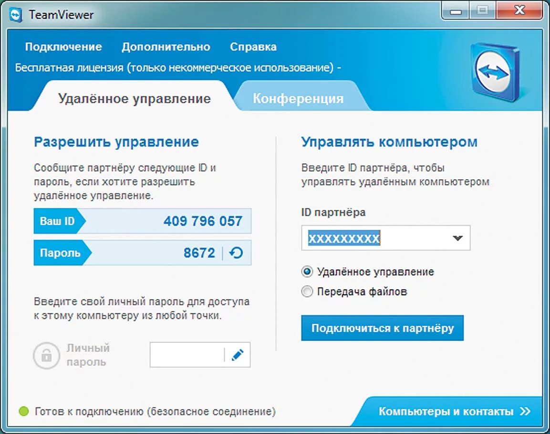Click the green ready status indicator
The image size is (550, 434).
pos(23,411)
